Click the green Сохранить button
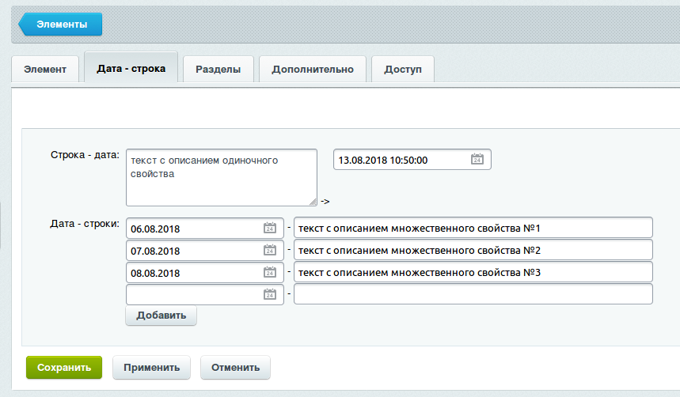680x397 pixels. 64,368
